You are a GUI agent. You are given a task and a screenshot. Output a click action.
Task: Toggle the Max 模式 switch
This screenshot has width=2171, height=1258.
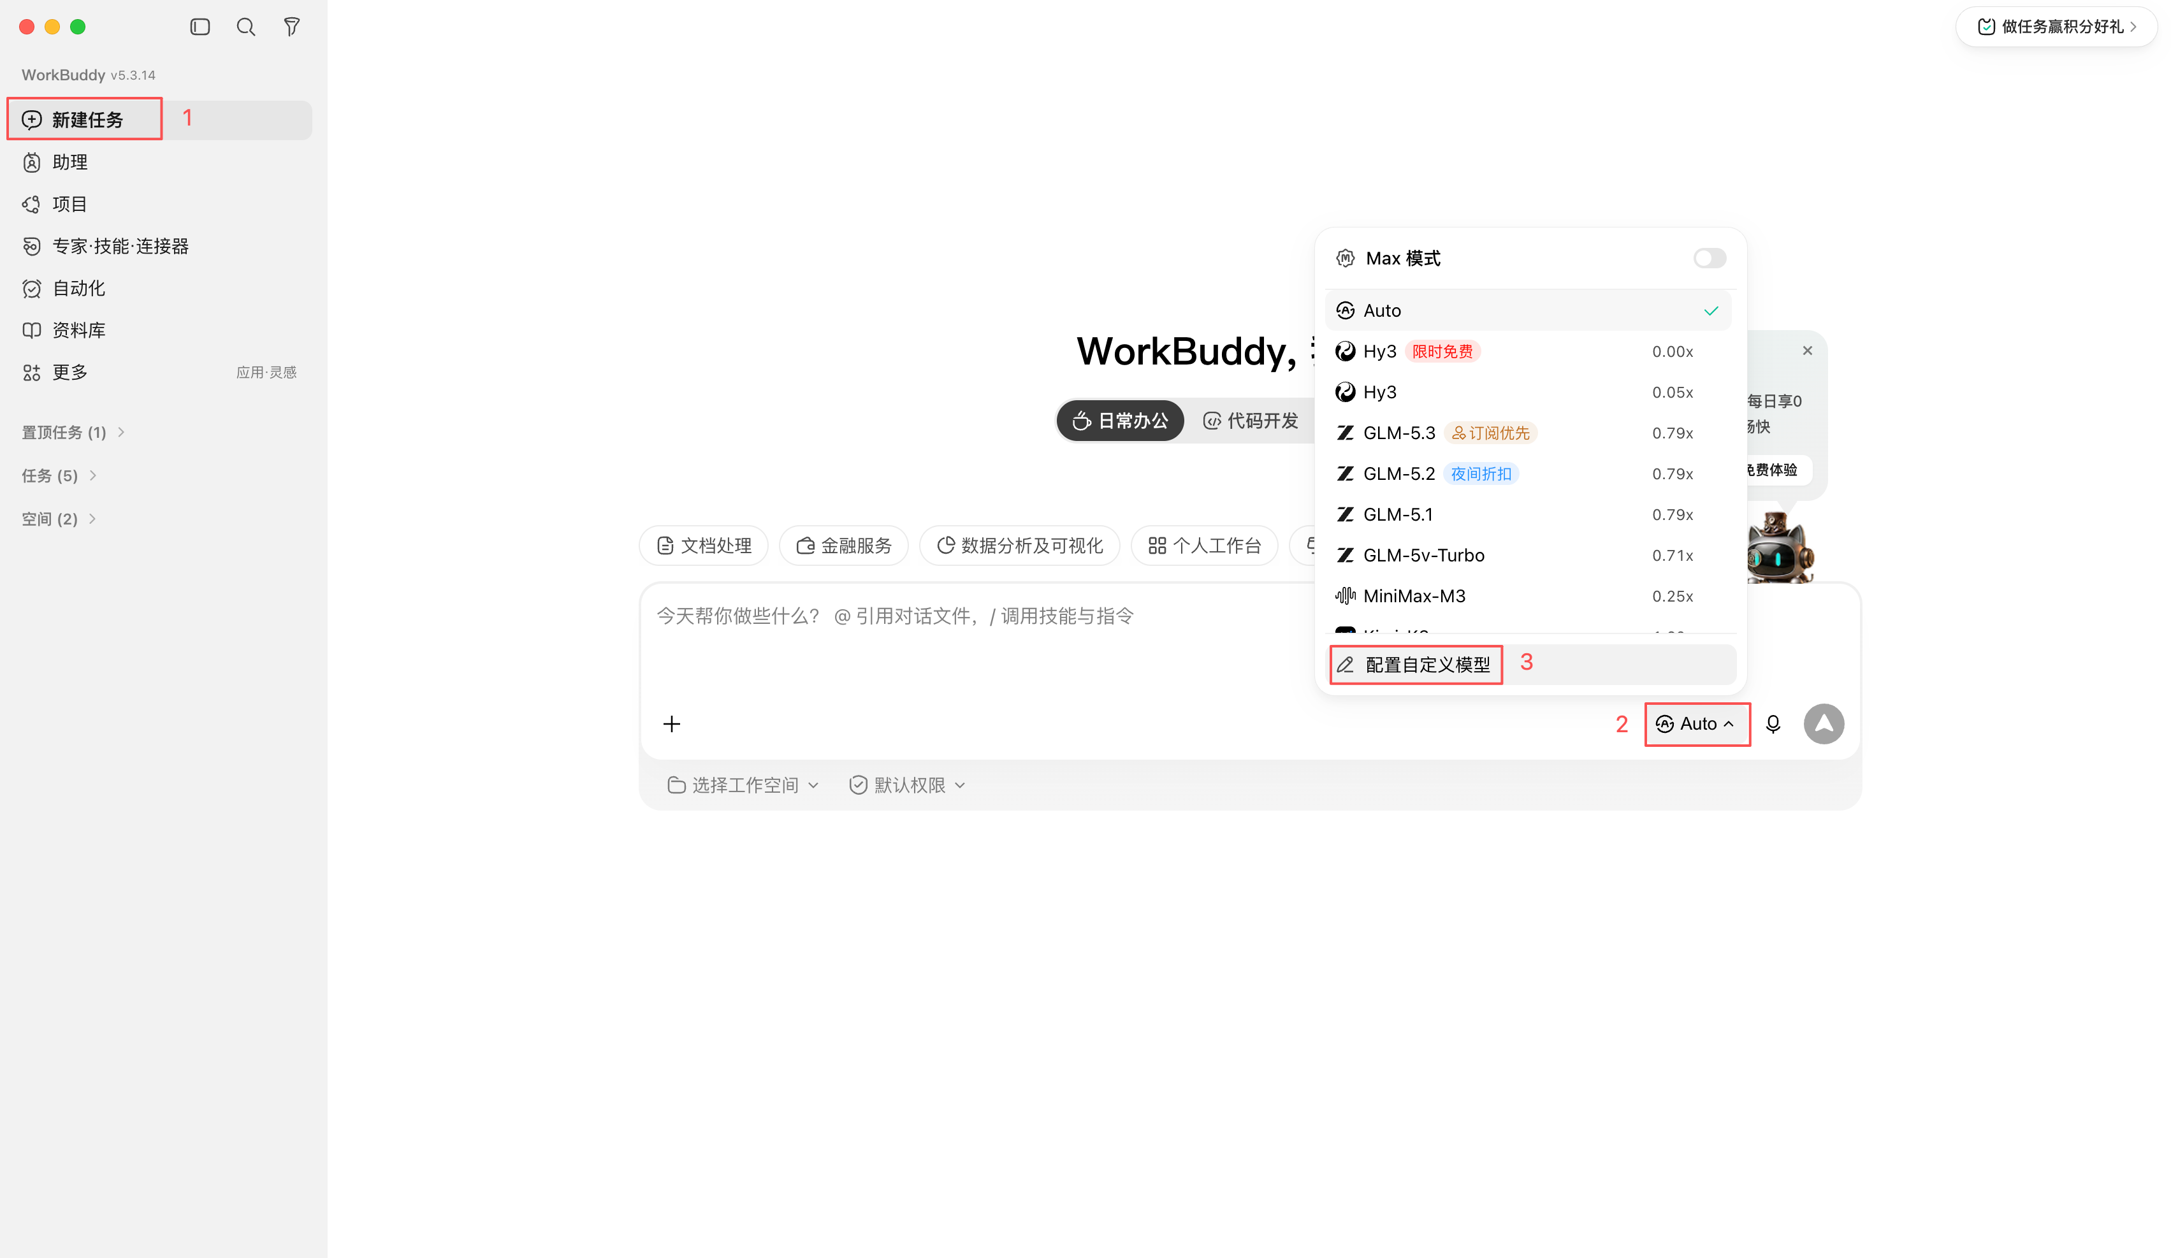(1710, 258)
